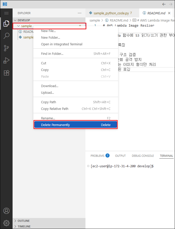
Task: Select Open in Integrated Terminal
Action: (62, 44)
